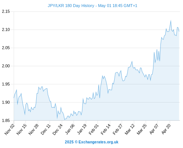Open the Exchangerates.org.uk footer link
Screen dimensions: 183x148
tap(98, 142)
